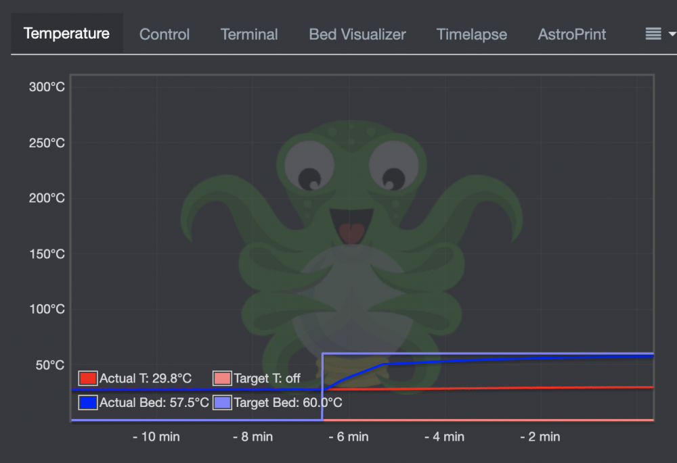Click the 'Actual T: 29.8°C' legend label
The height and width of the screenshot is (463, 677).
click(146, 379)
